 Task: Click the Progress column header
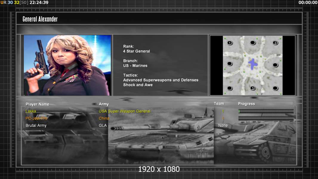point(246,104)
